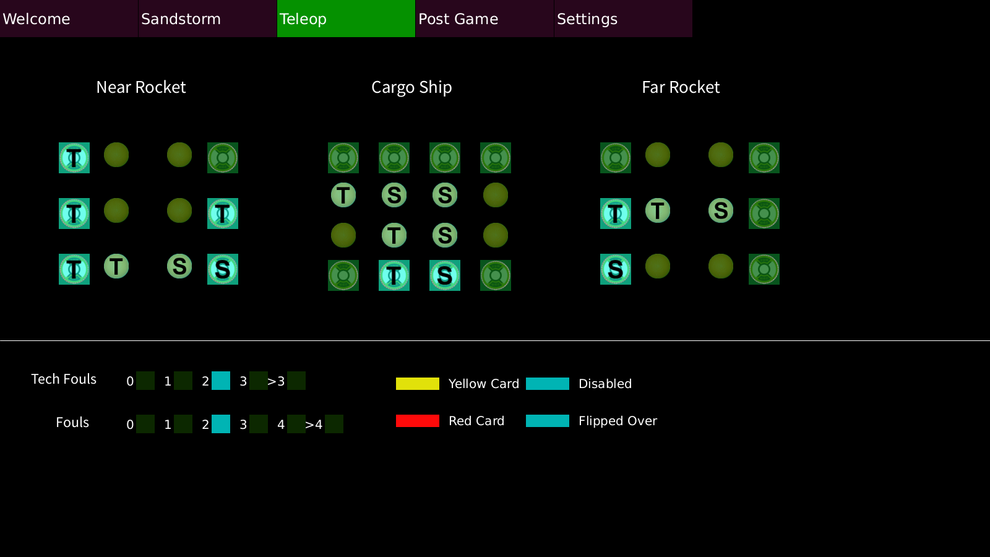Viewport: 990px width, 557px height.
Task: Toggle the T-marked cargo ball in Near Rocket
Action: [116, 266]
